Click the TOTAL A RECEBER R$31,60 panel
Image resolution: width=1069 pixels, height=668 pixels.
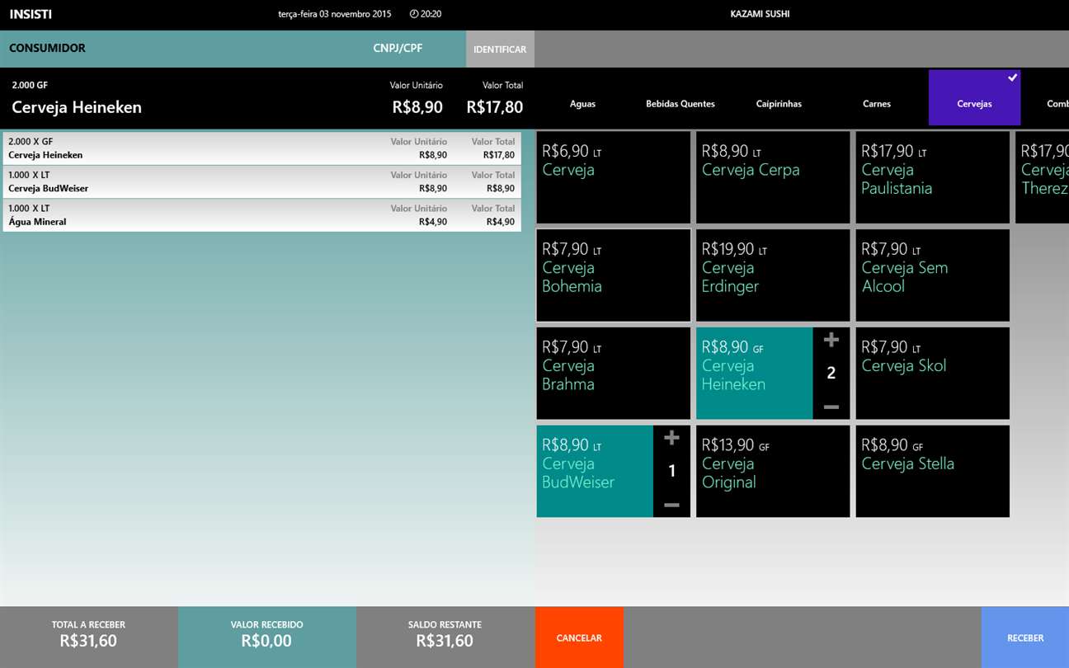[x=88, y=637]
